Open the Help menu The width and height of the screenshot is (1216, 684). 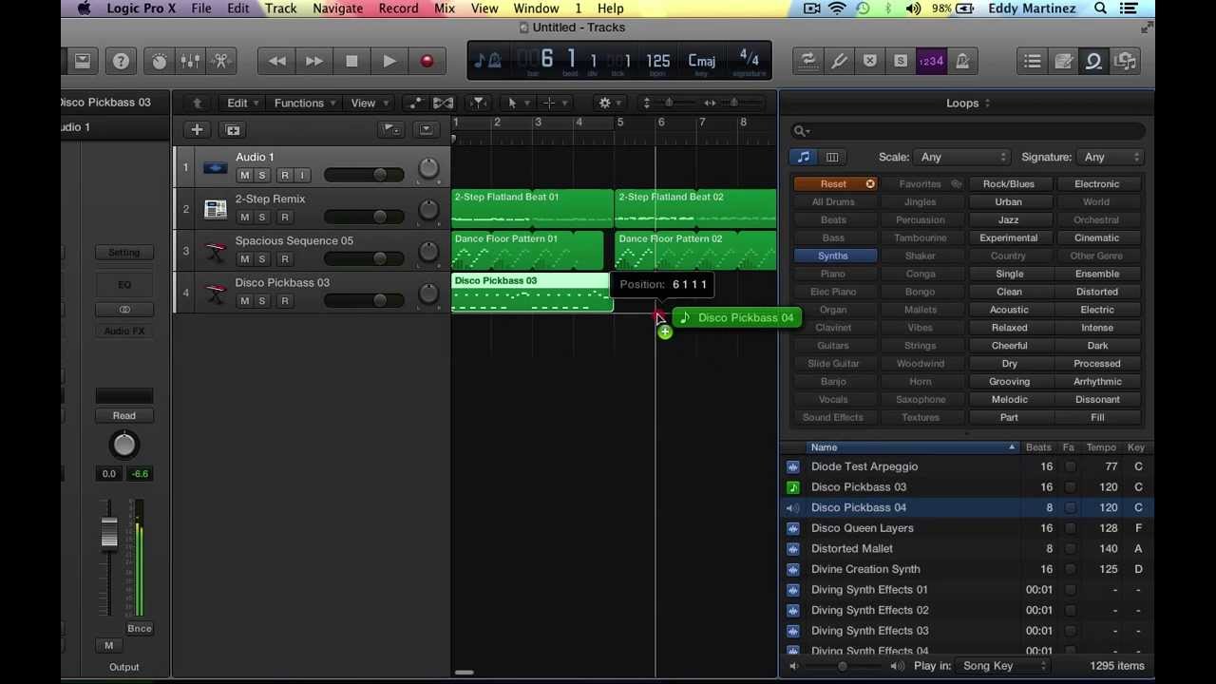click(611, 9)
